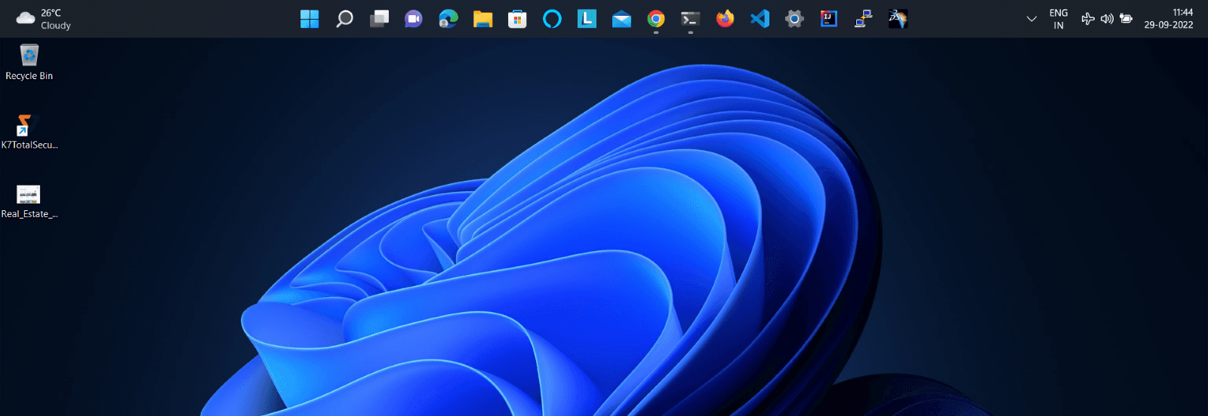Switch to the Terminal window icon

(690, 19)
